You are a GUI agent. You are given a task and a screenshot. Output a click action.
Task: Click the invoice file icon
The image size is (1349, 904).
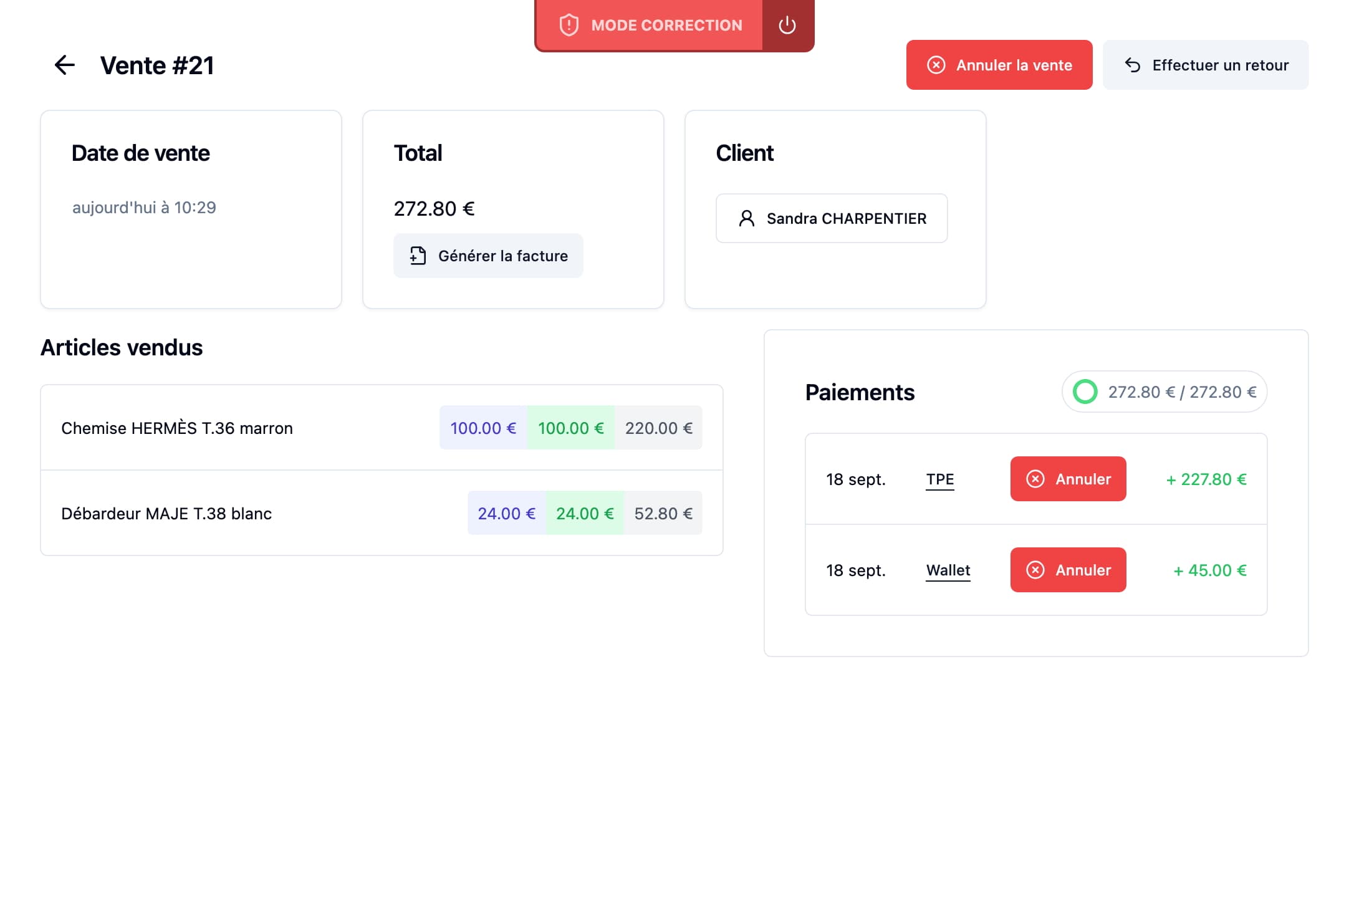pyautogui.click(x=418, y=256)
